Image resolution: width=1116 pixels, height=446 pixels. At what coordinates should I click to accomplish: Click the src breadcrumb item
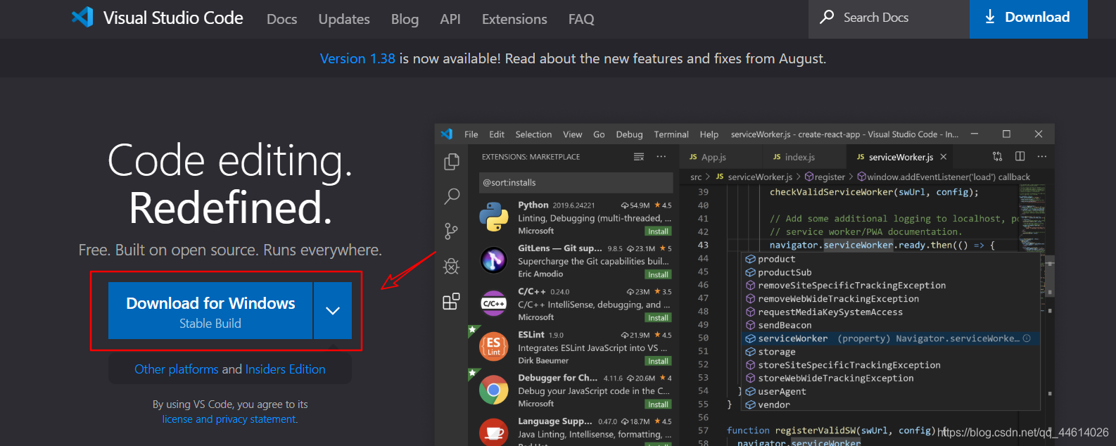pos(696,177)
